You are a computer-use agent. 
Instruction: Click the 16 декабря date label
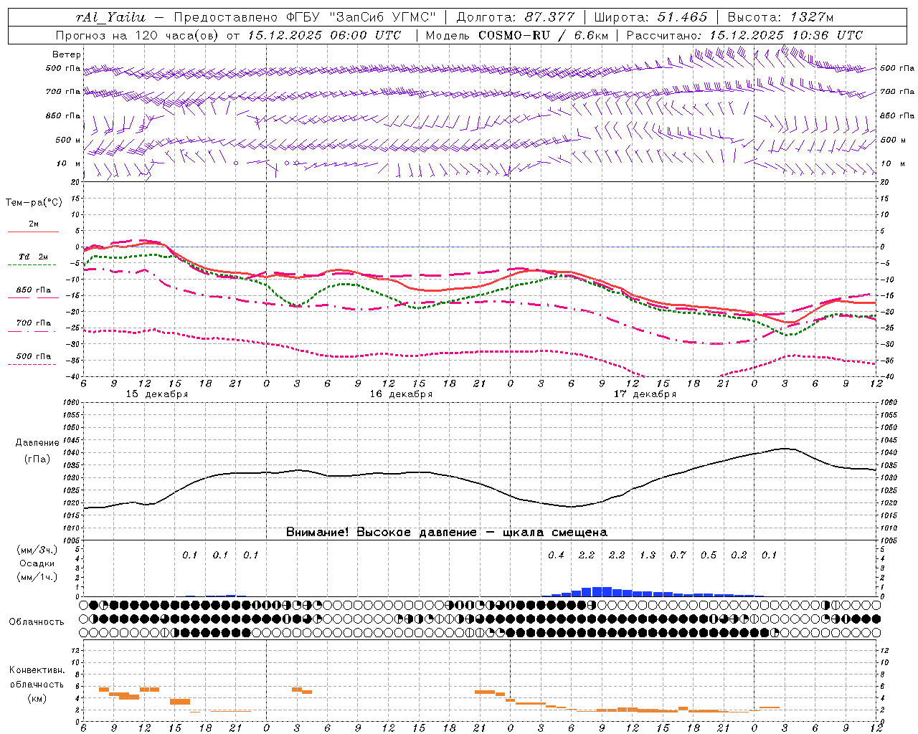401,394
